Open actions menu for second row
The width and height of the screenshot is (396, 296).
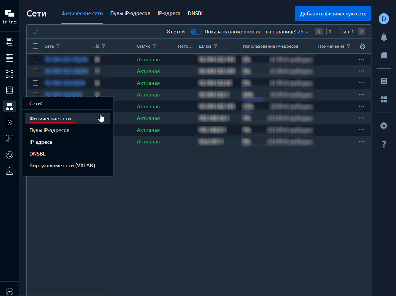pos(362,71)
